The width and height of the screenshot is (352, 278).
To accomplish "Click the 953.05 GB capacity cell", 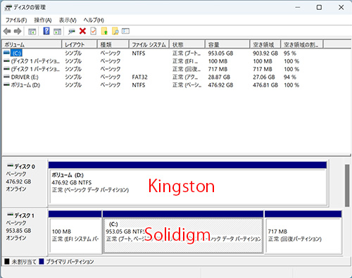I will (x=220, y=53).
